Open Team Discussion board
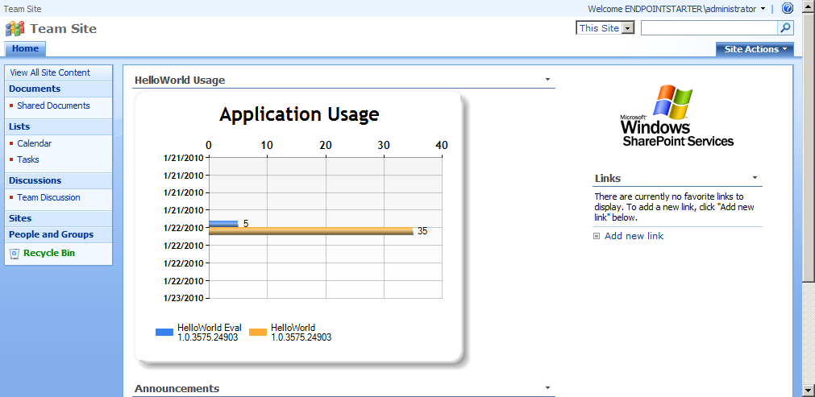 click(x=49, y=197)
